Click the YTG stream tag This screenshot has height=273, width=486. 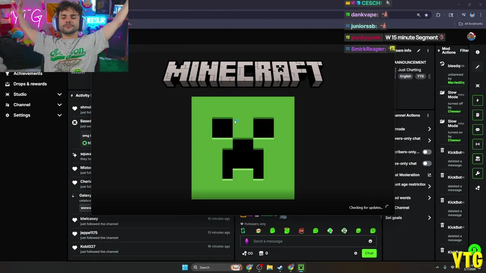click(x=420, y=76)
